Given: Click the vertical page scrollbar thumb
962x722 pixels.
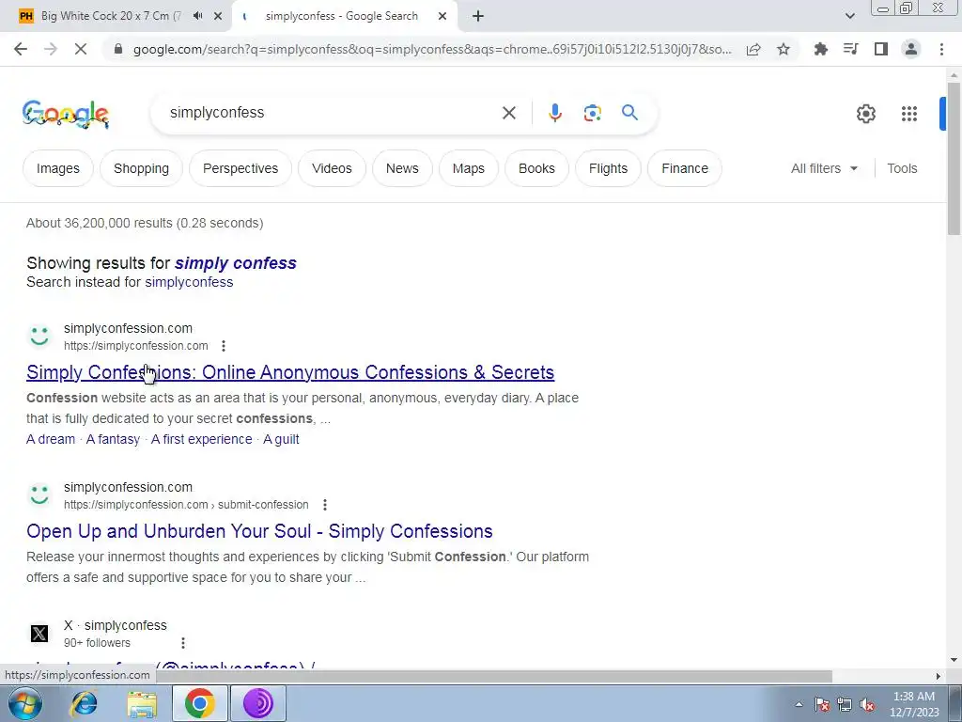Looking at the screenshot, I should click(953, 158).
